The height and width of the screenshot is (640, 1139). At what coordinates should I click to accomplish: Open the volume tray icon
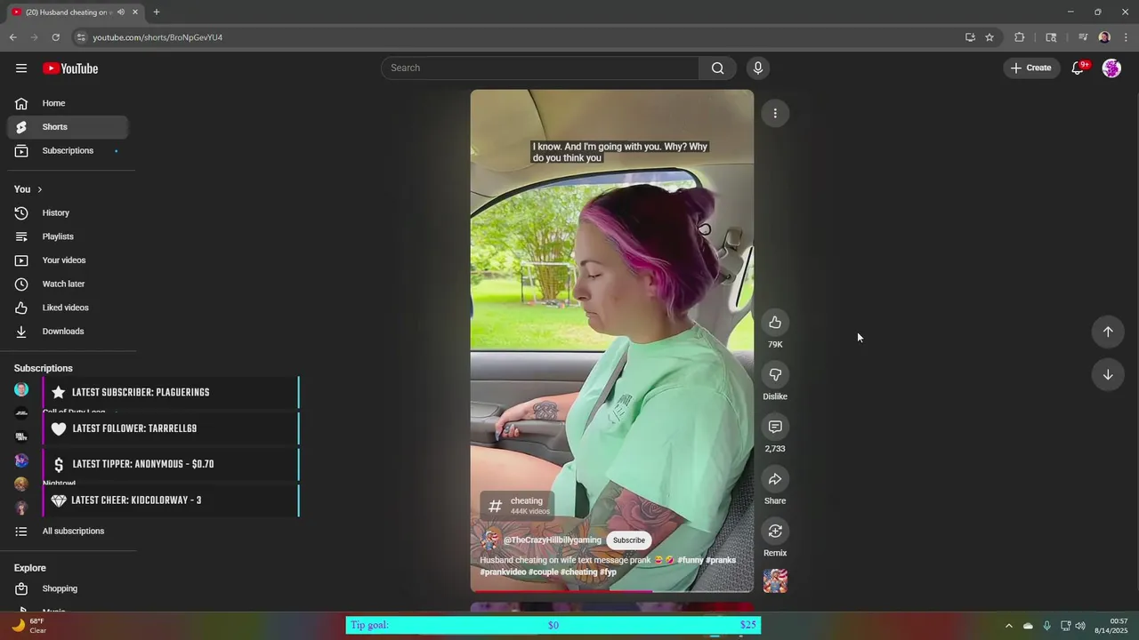click(1080, 626)
